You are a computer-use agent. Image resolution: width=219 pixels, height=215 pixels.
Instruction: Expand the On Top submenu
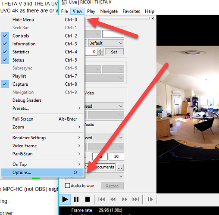click(x=42, y=164)
